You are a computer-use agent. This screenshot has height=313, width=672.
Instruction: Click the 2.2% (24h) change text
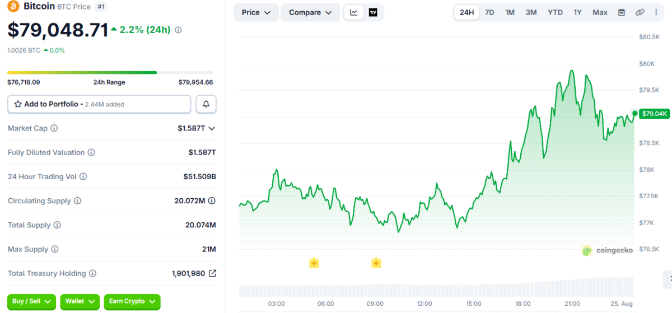coord(145,30)
